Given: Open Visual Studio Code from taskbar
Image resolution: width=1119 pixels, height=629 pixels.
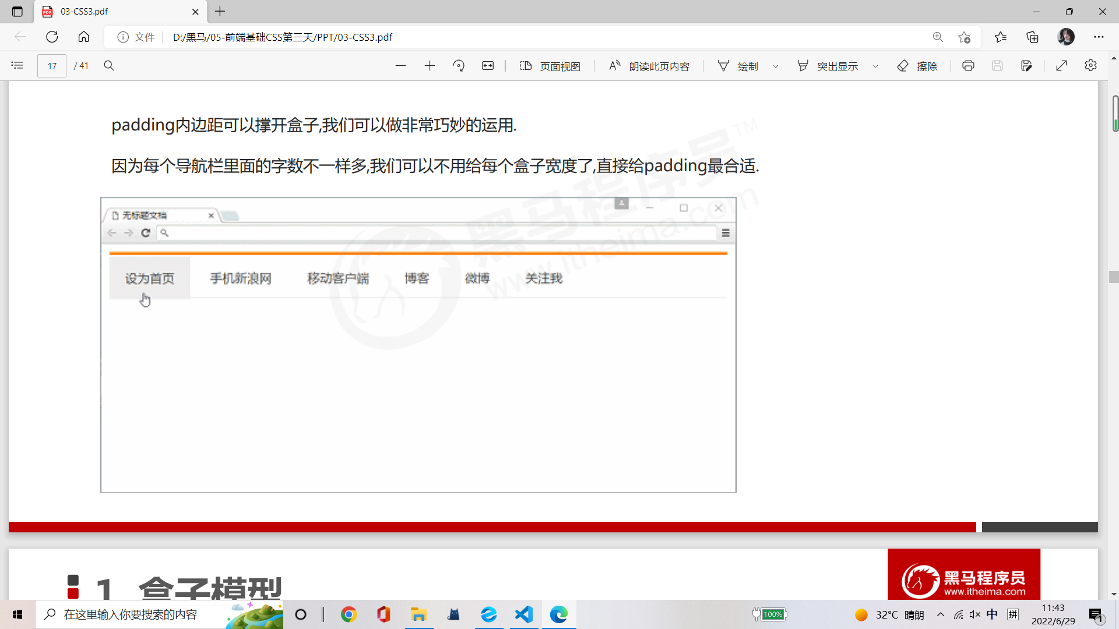Looking at the screenshot, I should click(523, 614).
